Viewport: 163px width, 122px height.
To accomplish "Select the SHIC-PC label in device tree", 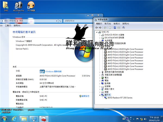I will click(x=105, y=32).
